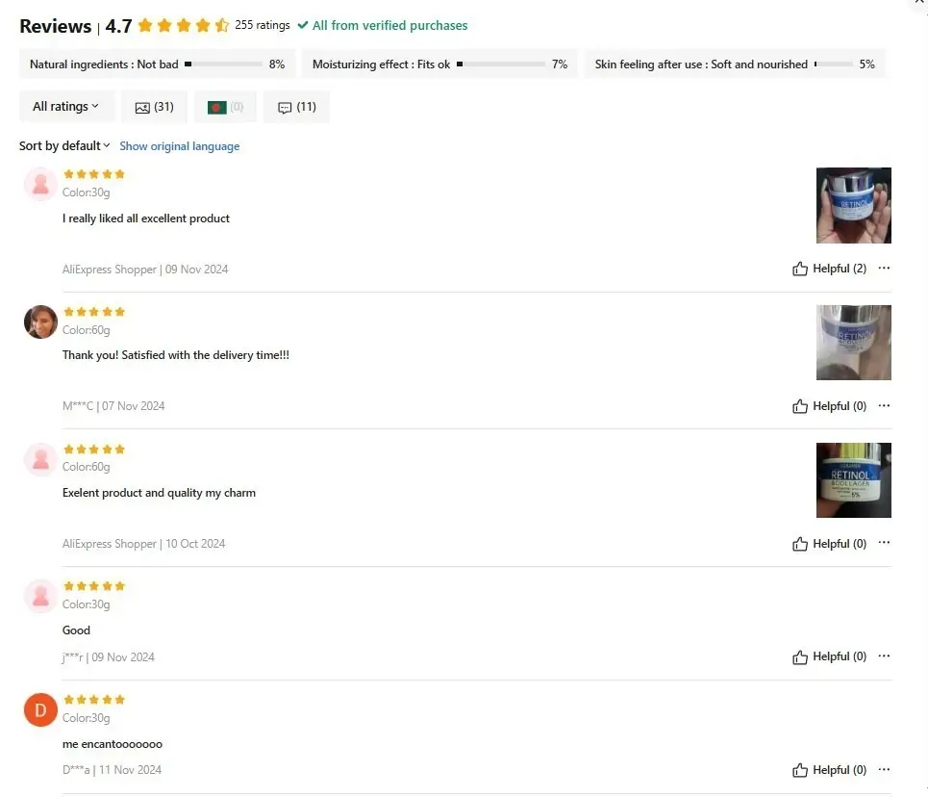
Task: Click thumbs-up icon on 09 Nov AliExpress Shopper review
Action: coord(800,270)
